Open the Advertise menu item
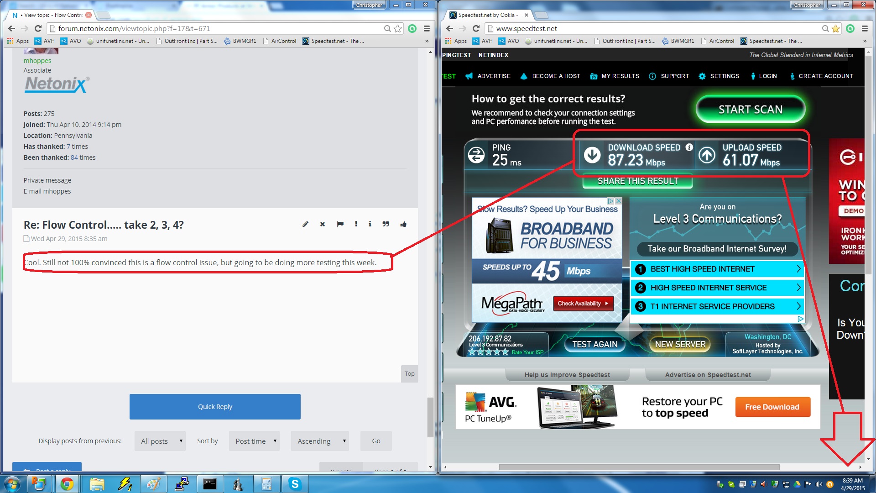The height and width of the screenshot is (493, 876). 488,76
